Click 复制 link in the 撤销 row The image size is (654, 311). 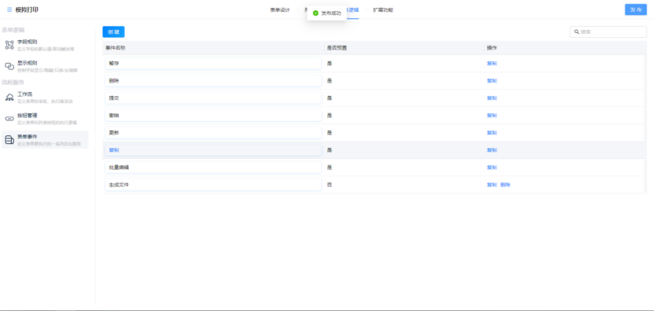click(492, 116)
